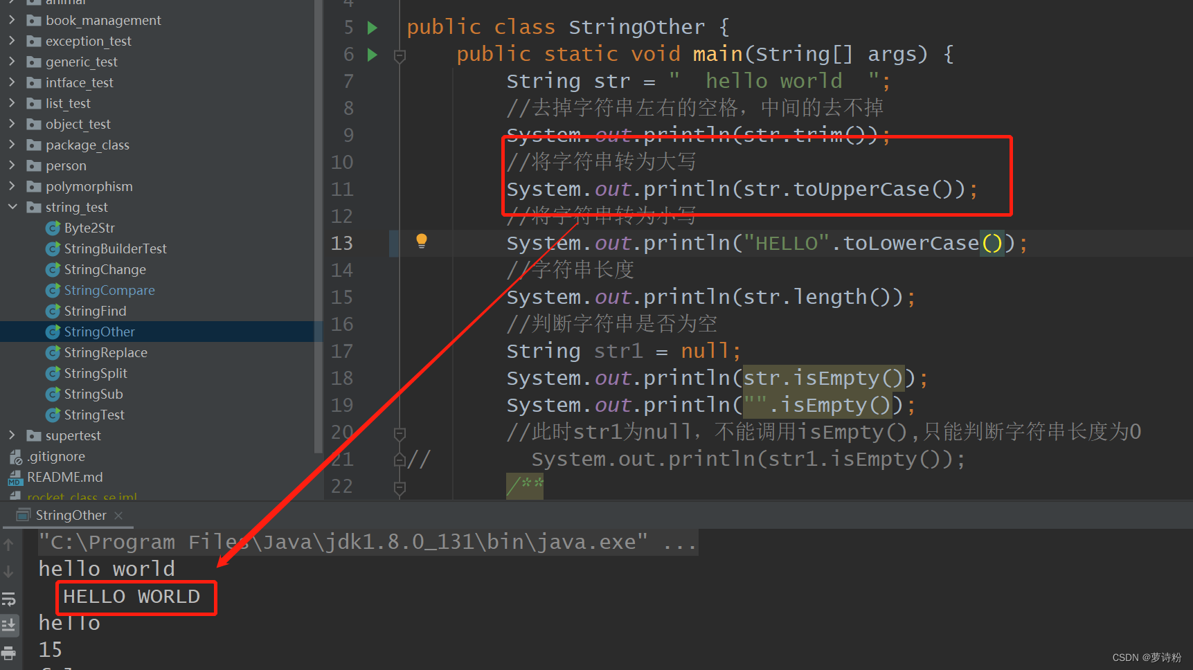Screen dimensions: 1193x670
Task: Run main method via gutter arrow on line 6
Action: pos(373,55)
